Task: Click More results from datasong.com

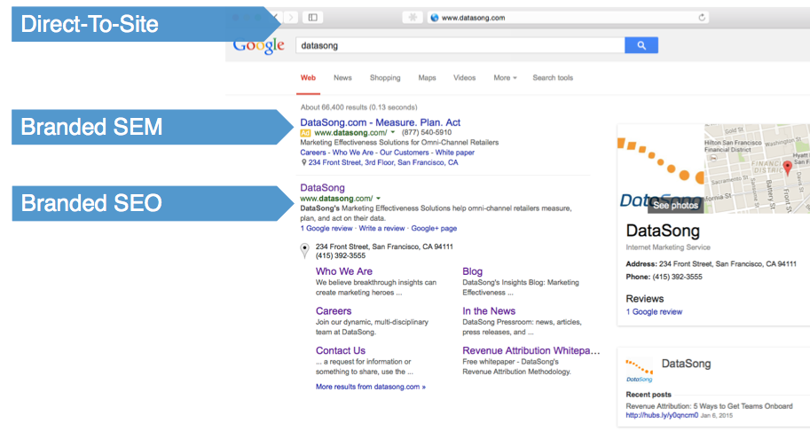Action: point(370,387)
